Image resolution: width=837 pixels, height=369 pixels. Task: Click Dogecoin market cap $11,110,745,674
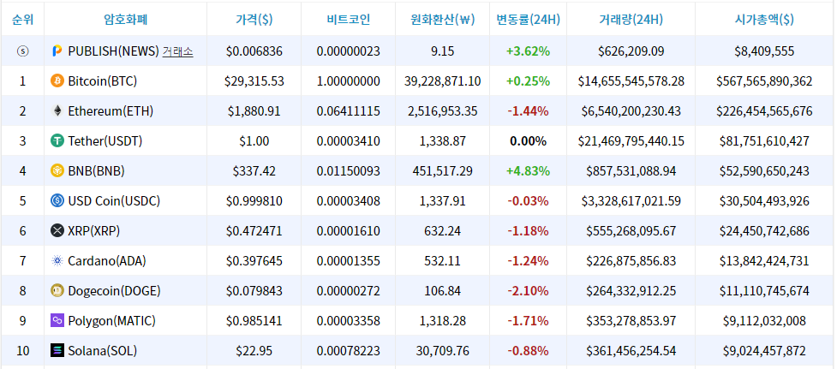(x=764, y=290)
